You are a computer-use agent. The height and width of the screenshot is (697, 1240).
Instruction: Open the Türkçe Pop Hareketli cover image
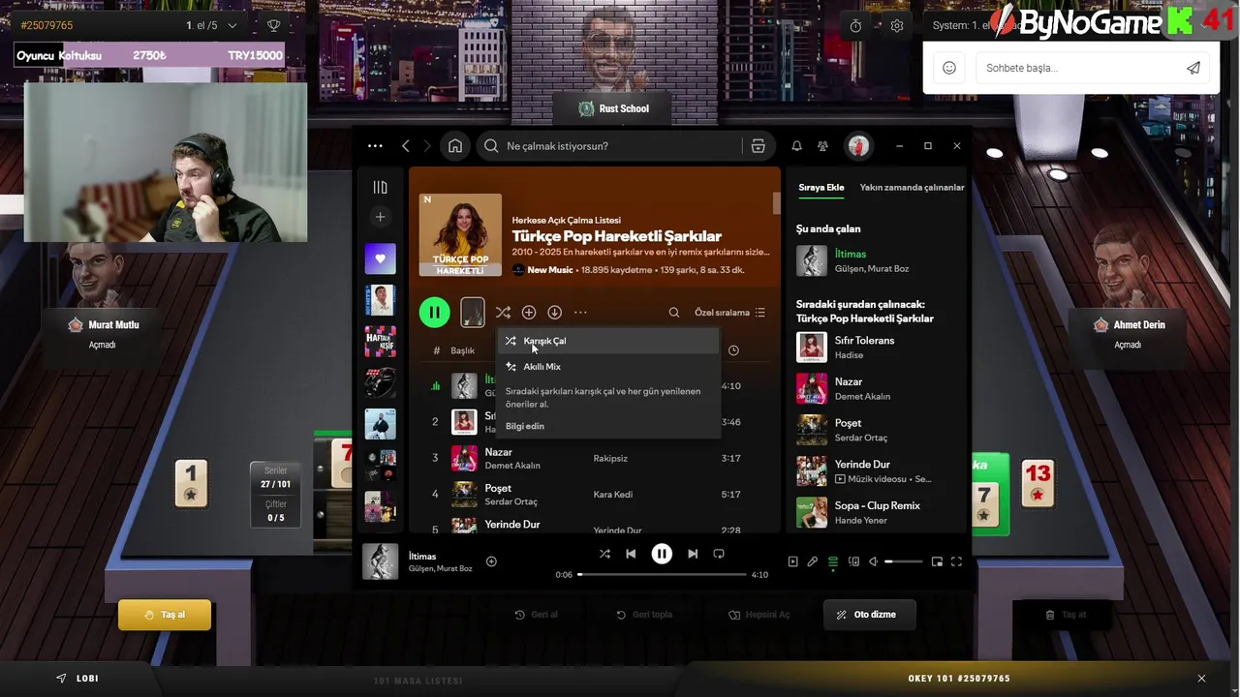pos(460,235)
